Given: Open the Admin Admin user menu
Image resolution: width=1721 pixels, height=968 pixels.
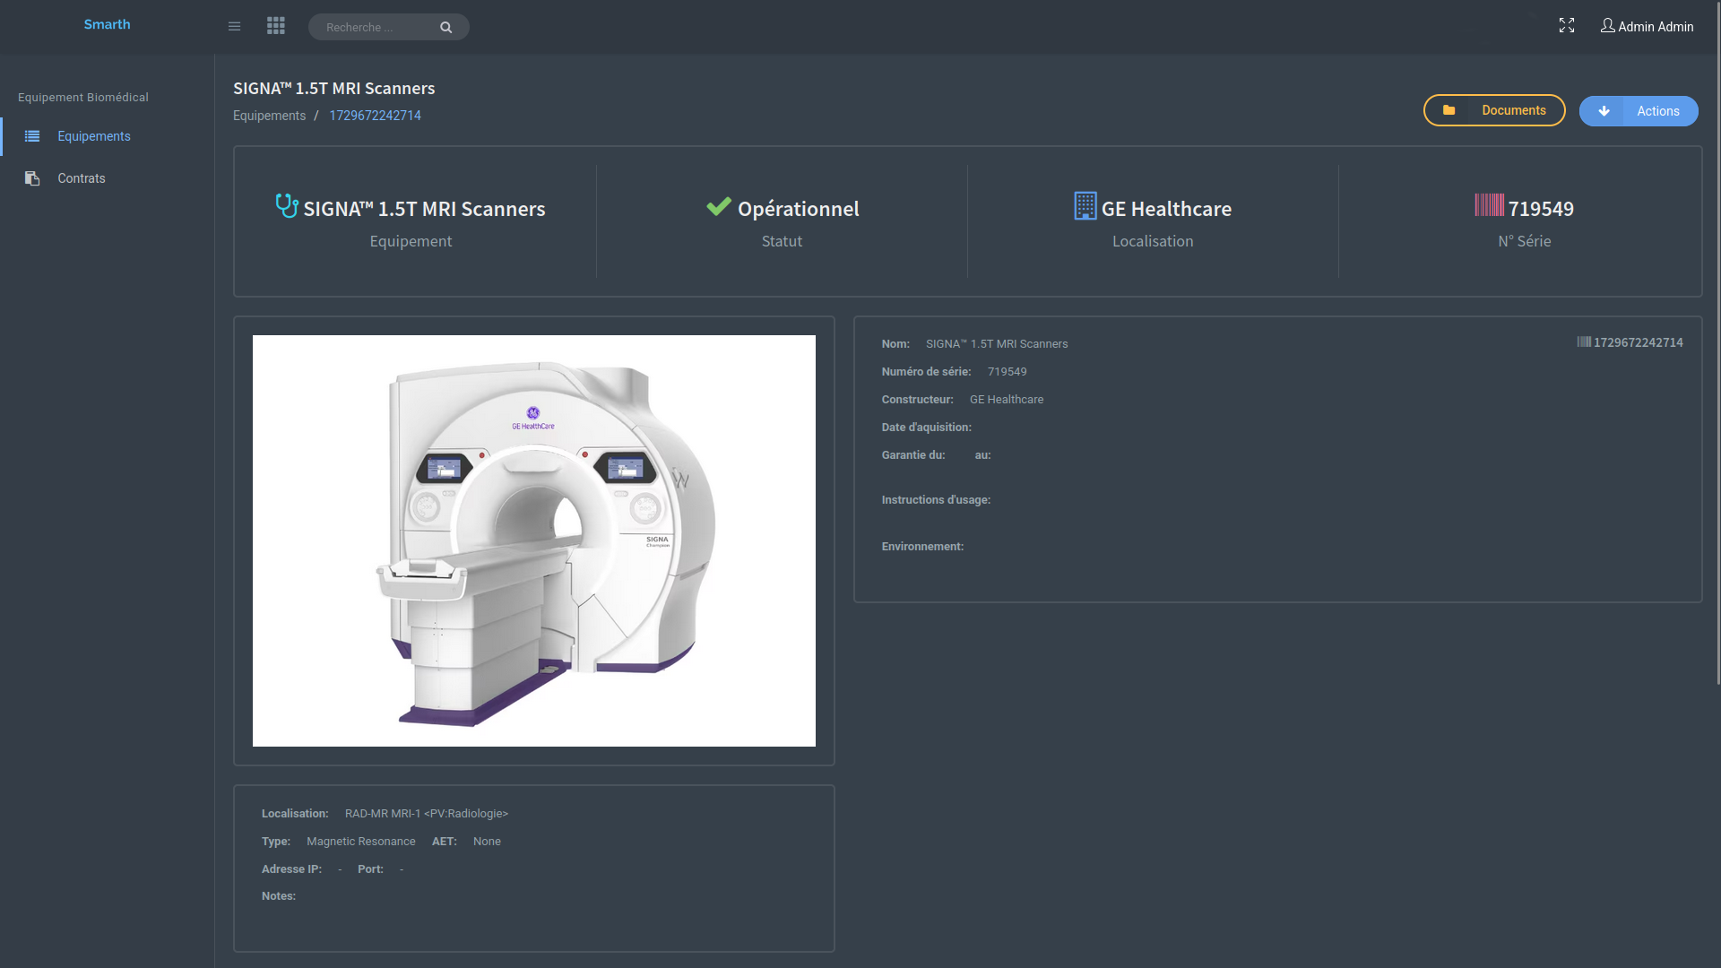Looking at the screenshot, I should (x=1647, y=27).
